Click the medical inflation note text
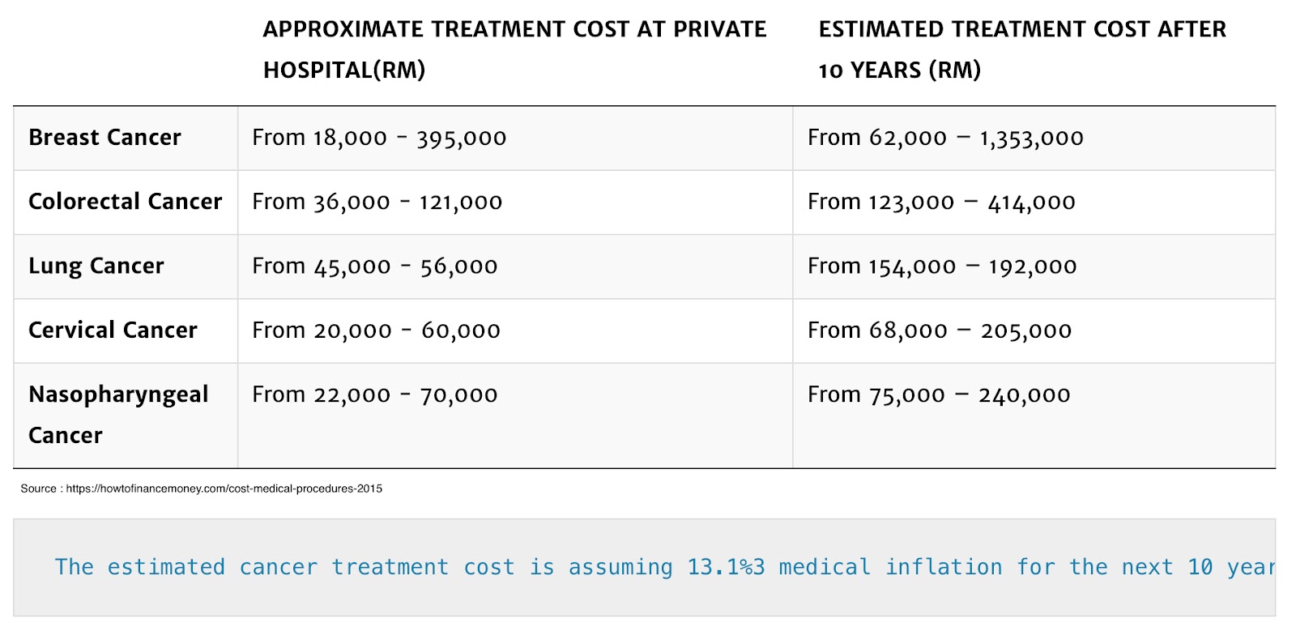1296x627 pixels. [x=664, y=567]
